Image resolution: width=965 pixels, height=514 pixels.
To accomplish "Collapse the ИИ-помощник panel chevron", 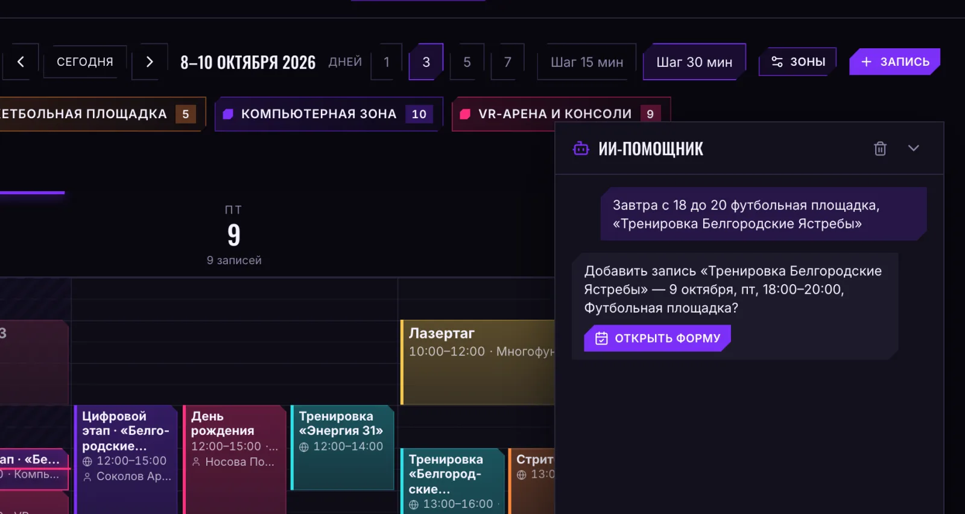I will click(x=914, y=148).
